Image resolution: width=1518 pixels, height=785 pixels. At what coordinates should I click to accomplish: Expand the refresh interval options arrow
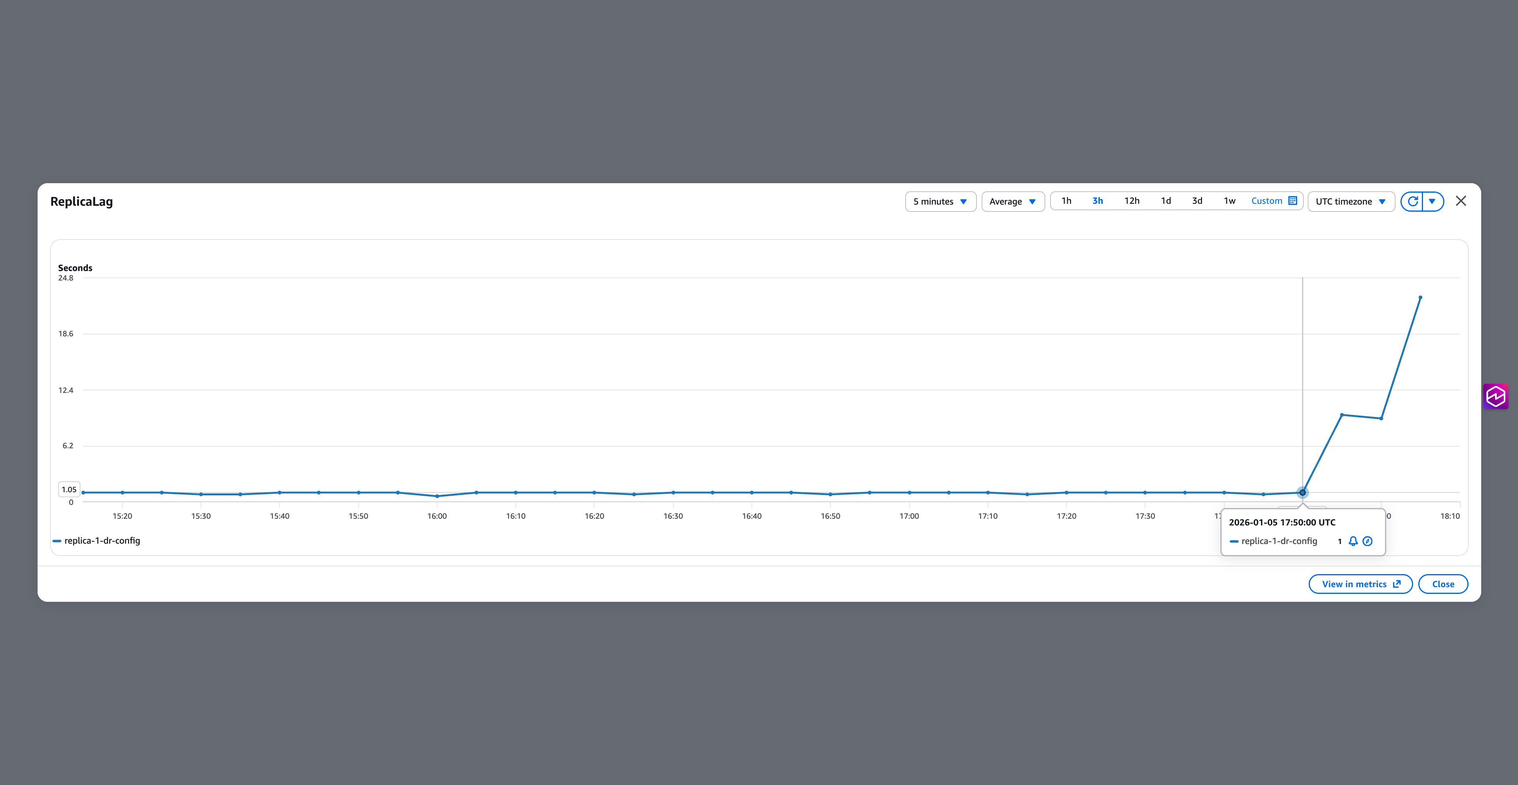tap(1433, 201)
